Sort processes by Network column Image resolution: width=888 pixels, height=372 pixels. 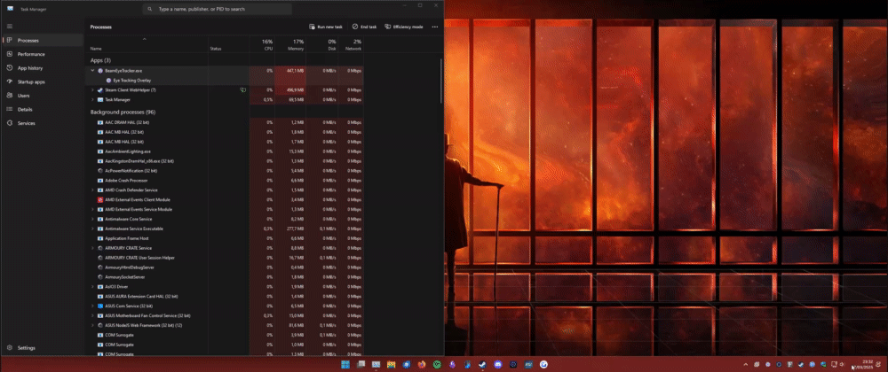tap(351, 45)
